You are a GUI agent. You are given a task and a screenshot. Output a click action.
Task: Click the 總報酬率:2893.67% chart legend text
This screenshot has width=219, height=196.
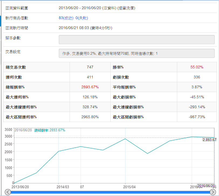(50, 130)
